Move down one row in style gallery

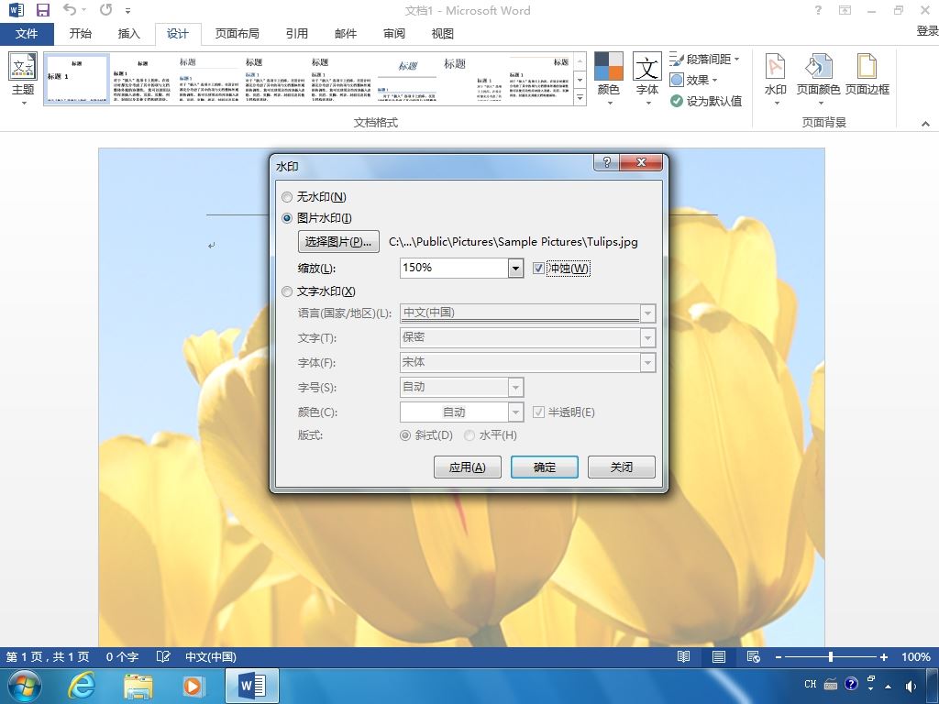[580, 80]
